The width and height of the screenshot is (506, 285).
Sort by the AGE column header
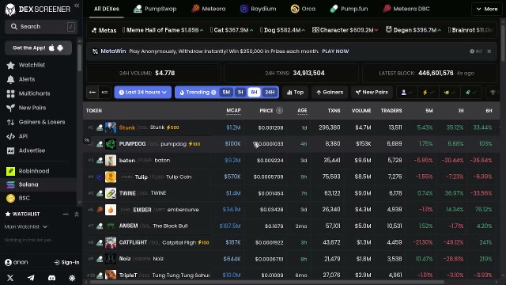point(302,111)
